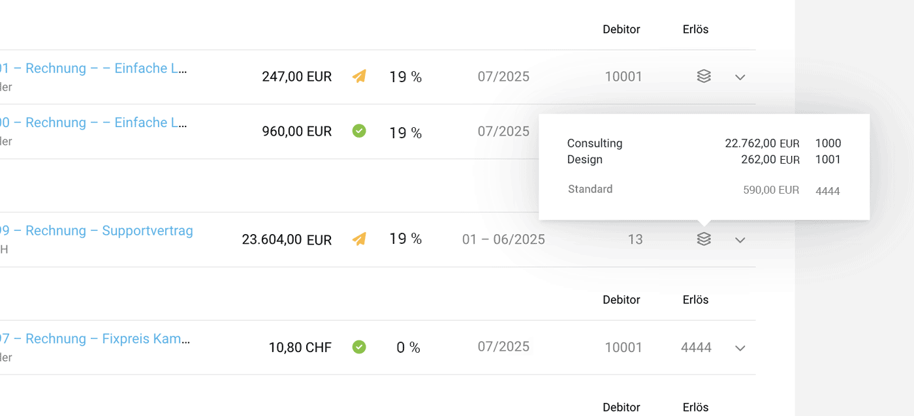The image size is (914, 416).
Task: Click sent paper-plane icon for 247,00 EUR invoice
Action: click(x=359, y=76)
